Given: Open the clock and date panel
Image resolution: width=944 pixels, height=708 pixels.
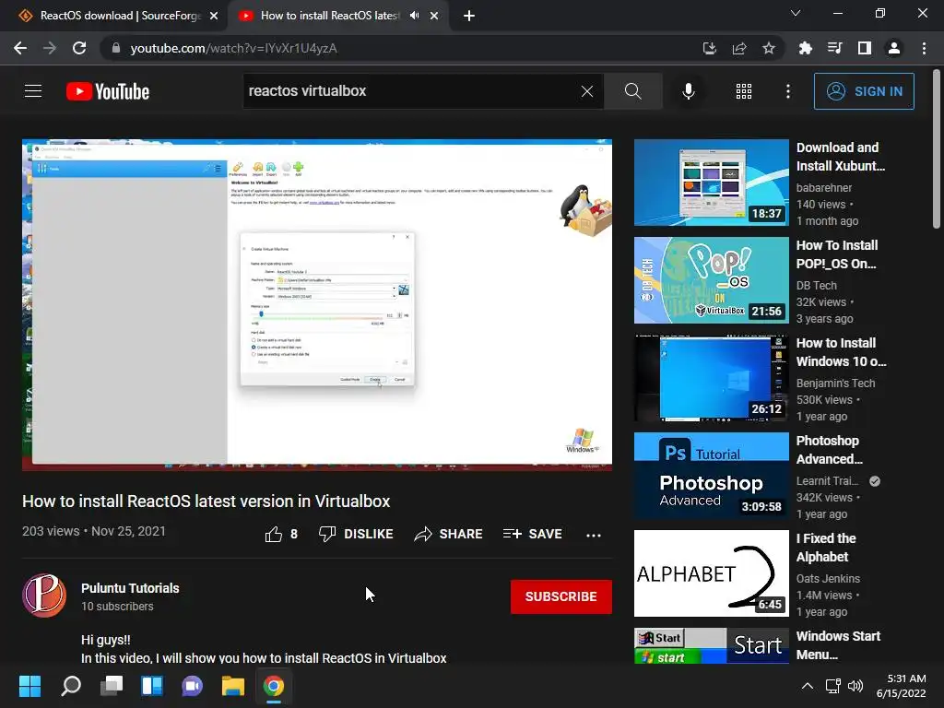Looking at the screenshot, I should click(x=902, y=686).
